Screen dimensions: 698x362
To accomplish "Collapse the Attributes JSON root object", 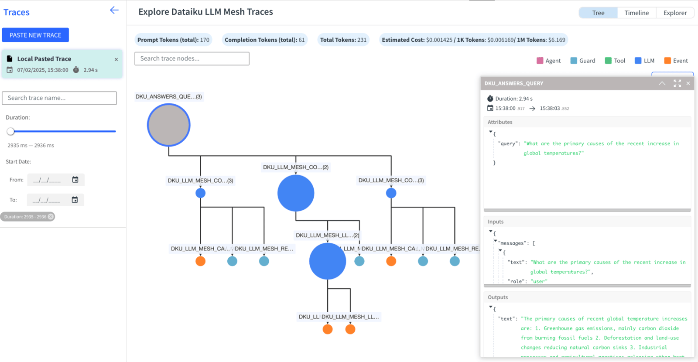I will 491,132.
